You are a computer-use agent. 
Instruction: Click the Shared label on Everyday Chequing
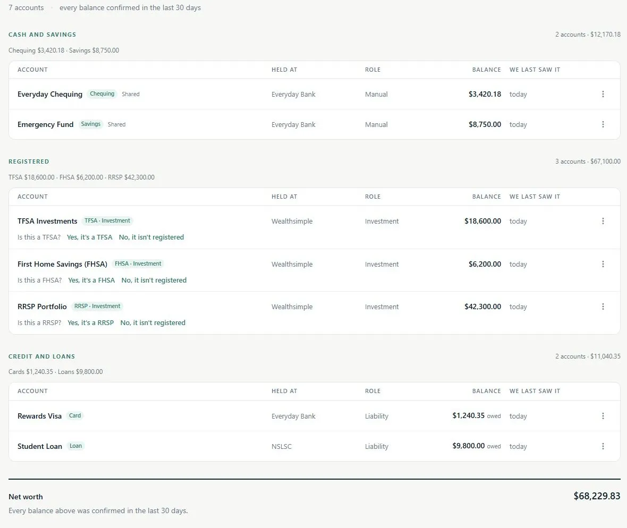click(x=131, y=94)
